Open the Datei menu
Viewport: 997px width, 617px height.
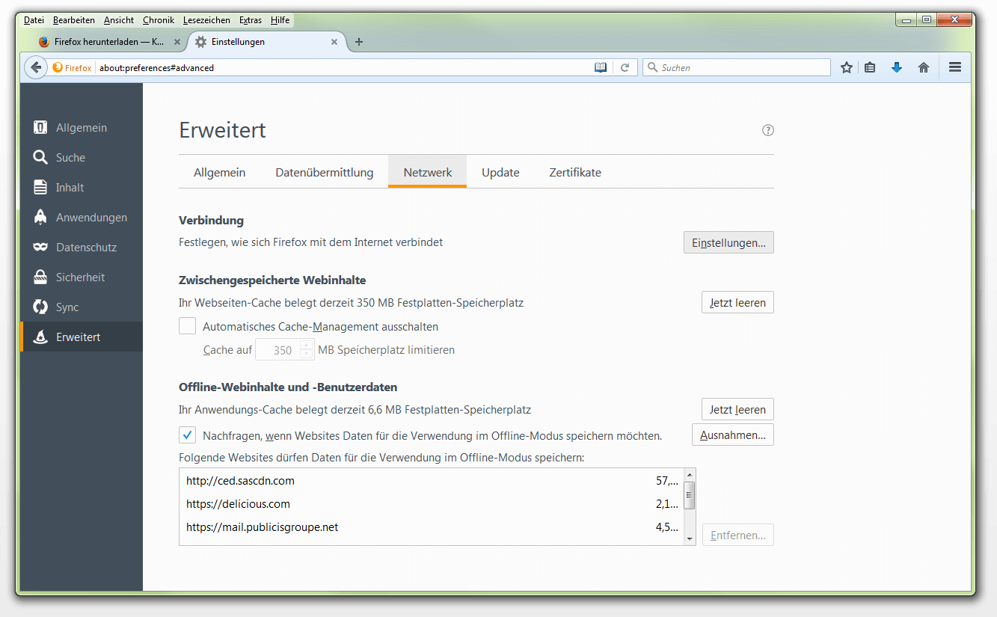click(x=34, y=20)
